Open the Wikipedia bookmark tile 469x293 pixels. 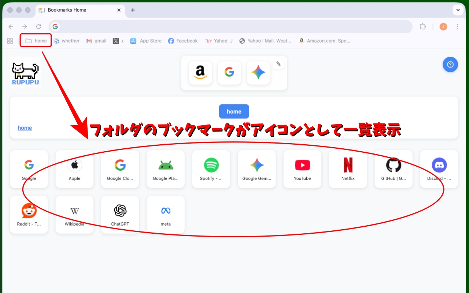click(x=74, y=215)
